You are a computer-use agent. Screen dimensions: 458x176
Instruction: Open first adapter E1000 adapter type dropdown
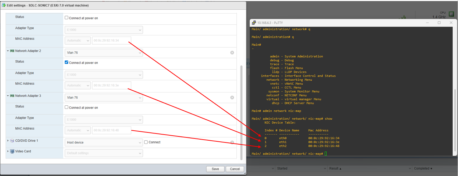(104, 30)
